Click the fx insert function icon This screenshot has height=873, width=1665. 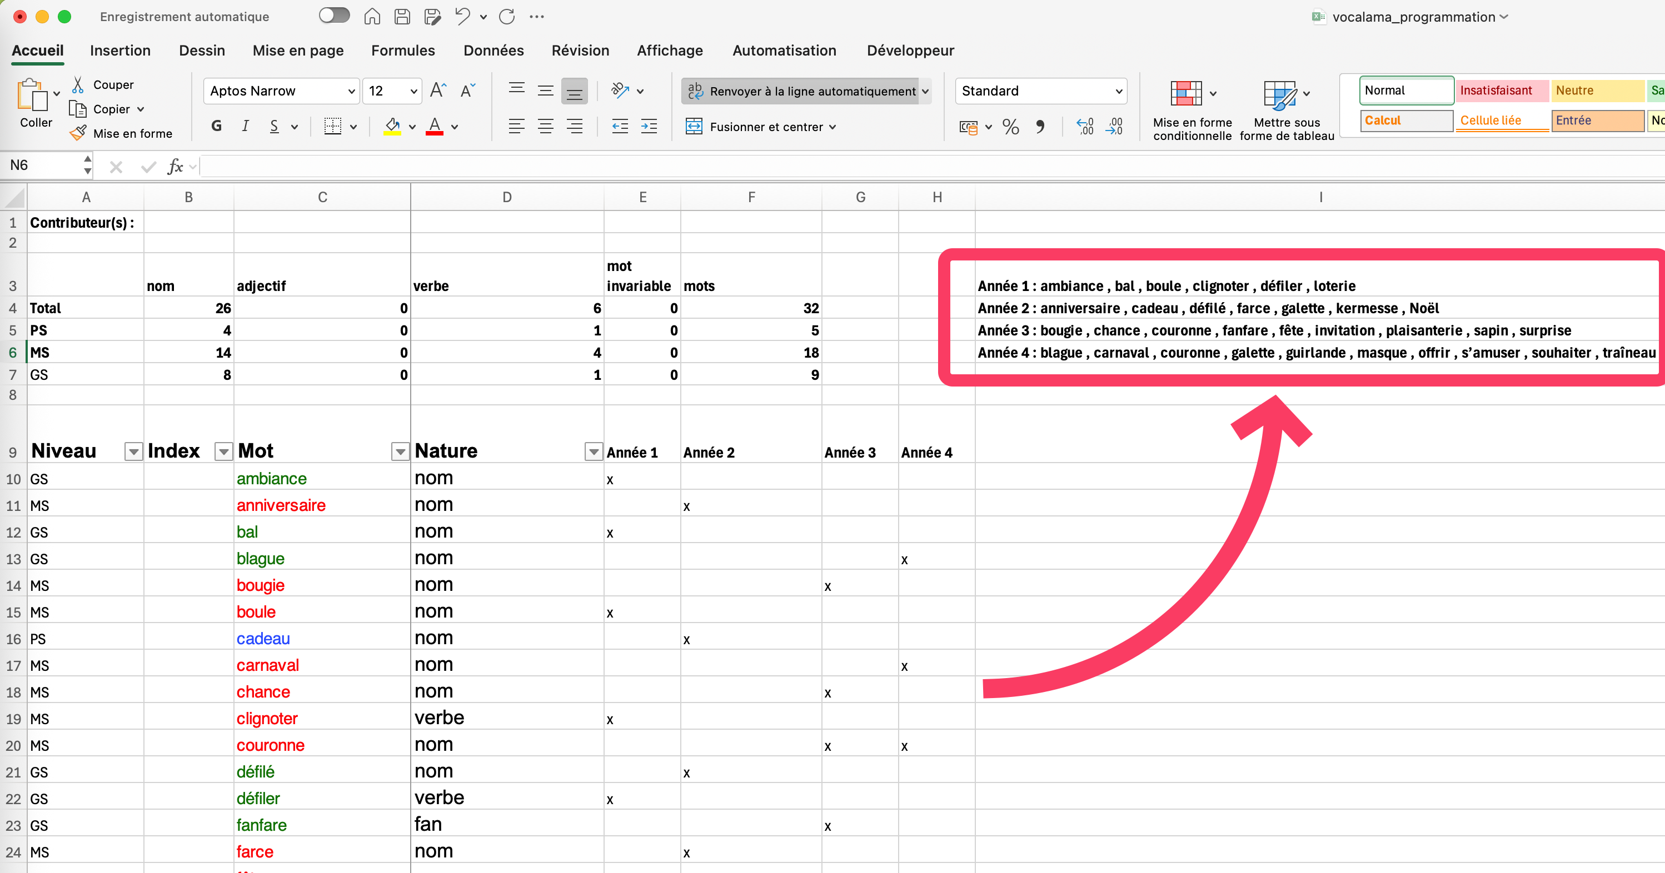175,167
